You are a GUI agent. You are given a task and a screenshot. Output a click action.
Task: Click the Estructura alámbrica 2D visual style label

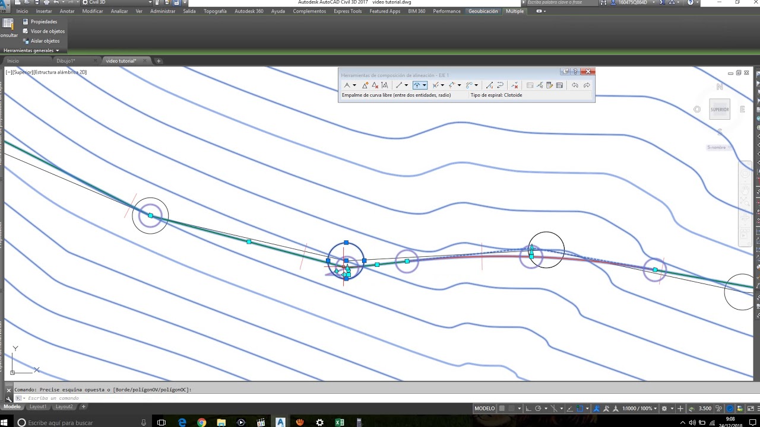click(x=60, y=72)
